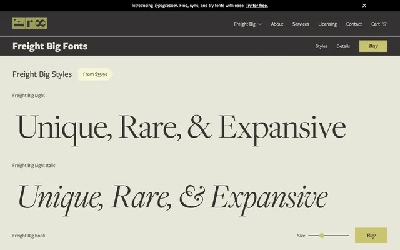The width and height of the screenshot is (400, 250).
Task: View the Cart link
Action: click(376, 24)
